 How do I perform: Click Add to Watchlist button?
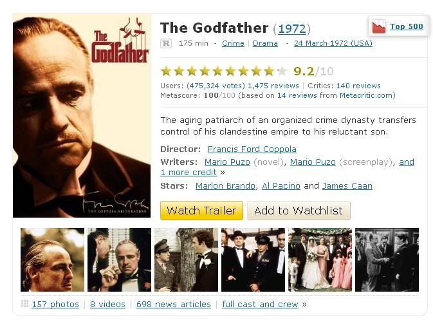(x=299, y=211)
